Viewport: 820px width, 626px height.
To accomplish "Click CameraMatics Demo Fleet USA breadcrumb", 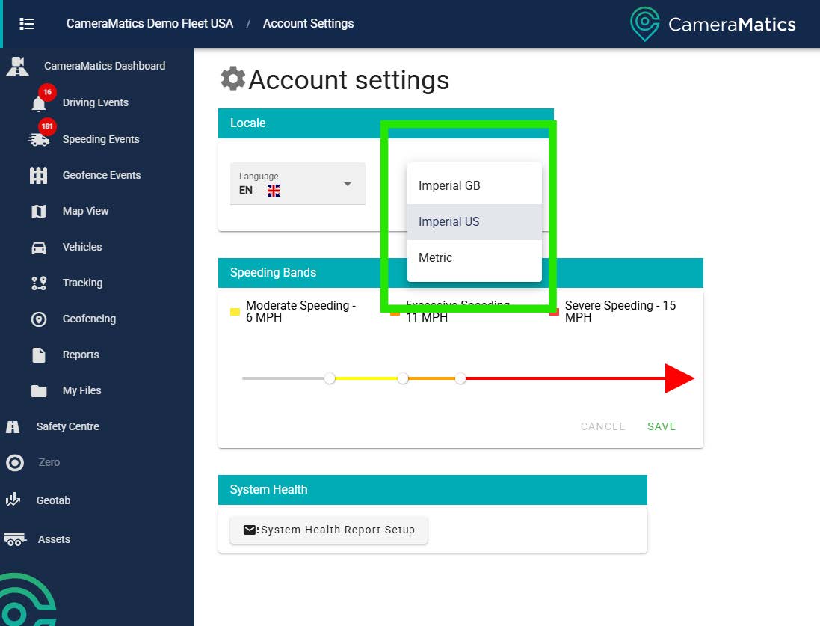I will (149, 24).
